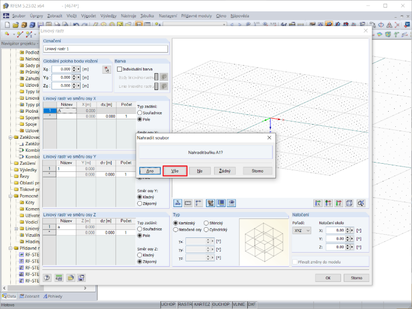Toggle UCHOP in the status bar
This screenshot has height=309, width=412.
pyautogui.click(x=168, y=304)
